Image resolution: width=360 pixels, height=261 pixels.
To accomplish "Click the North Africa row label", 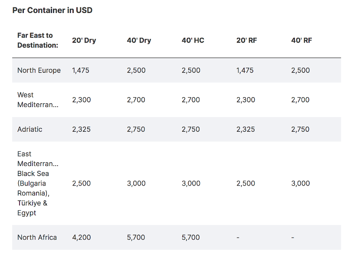I will (37, 237).
